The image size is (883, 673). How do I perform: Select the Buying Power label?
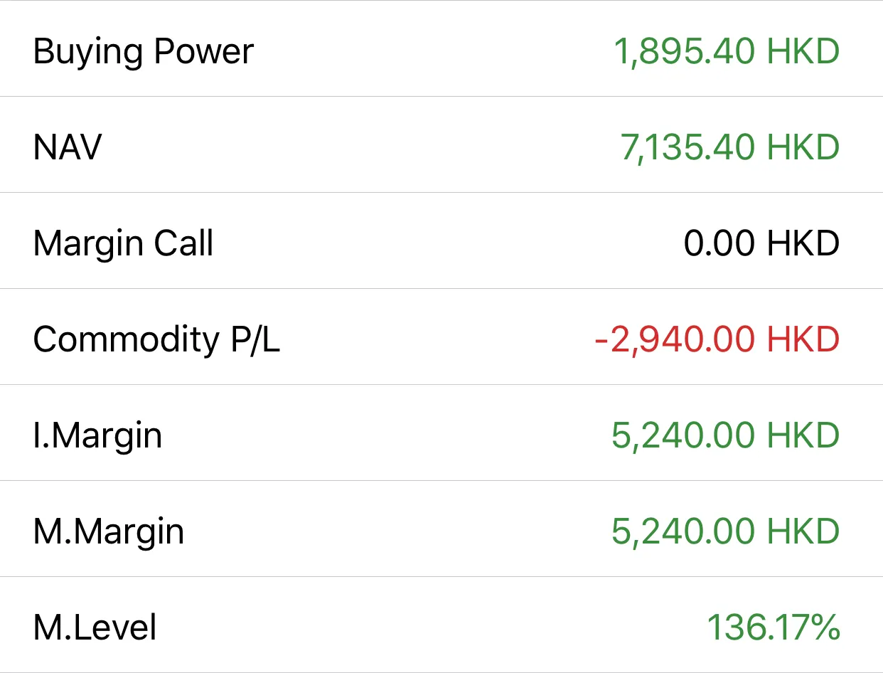[143, 53]
